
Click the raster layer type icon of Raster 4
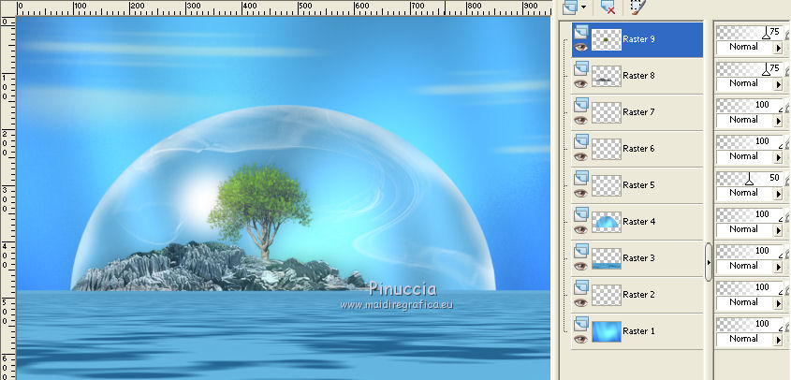581,214
